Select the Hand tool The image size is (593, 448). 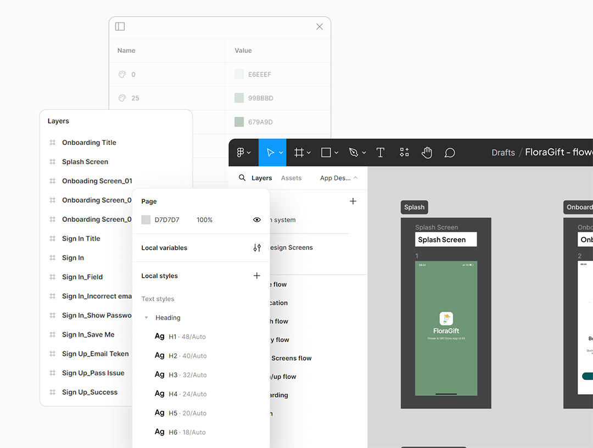coord(427,153)
